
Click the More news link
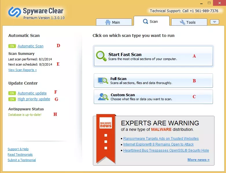199,160
